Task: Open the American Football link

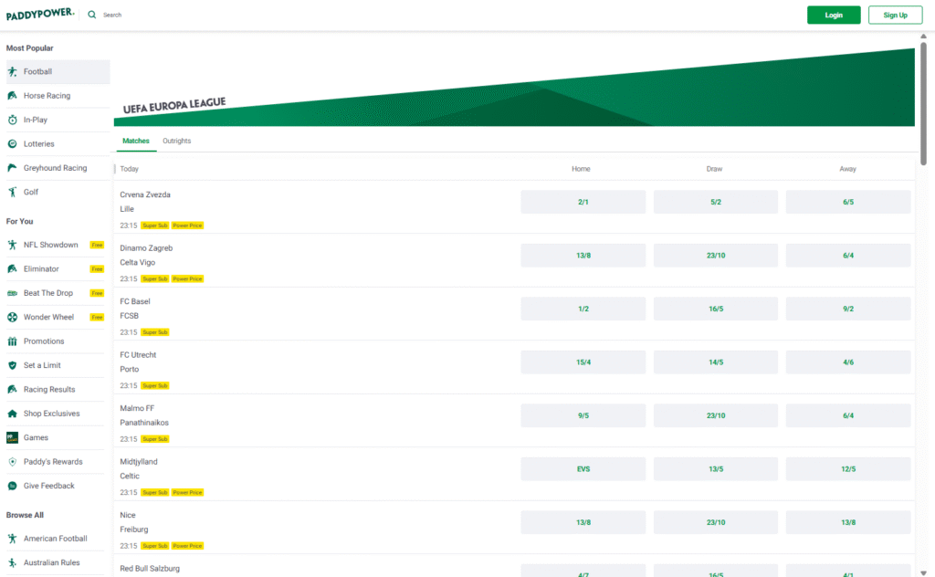Action: (55, 539)
